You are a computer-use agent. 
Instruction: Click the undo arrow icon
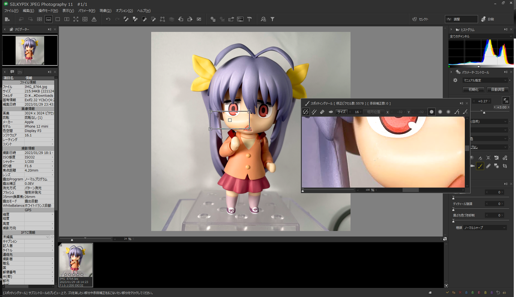(x=108, y=19)
